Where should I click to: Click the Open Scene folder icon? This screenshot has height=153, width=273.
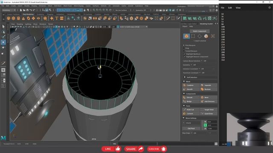tap(24, 10)
